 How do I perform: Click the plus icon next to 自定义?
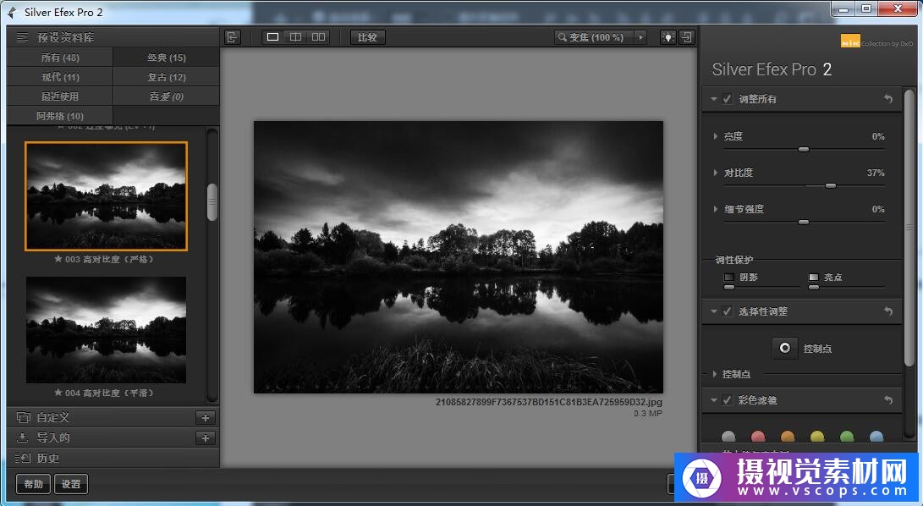(205, 417)
